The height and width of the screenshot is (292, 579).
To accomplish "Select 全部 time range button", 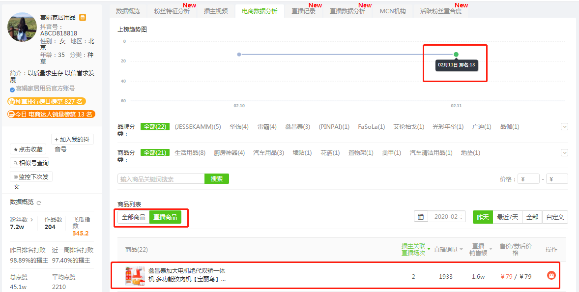I will click(532, 217).
